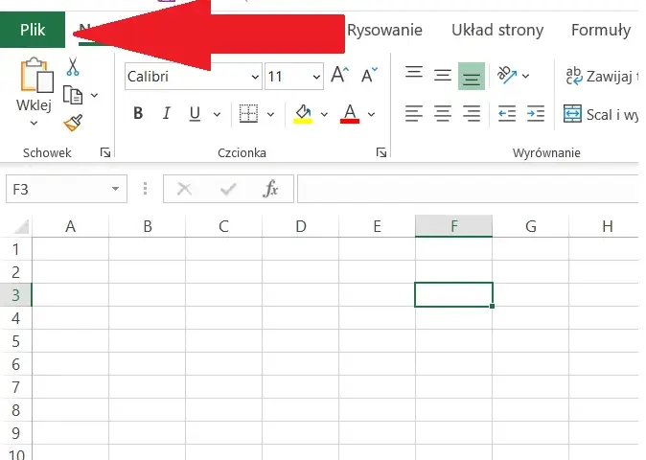The width and height of the screenshot is (646, 460).
Task: Open the Układ strony tab
Action: [497, 30]
